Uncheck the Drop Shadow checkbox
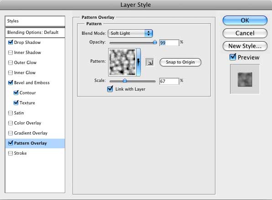The height and width of the screenshot is (200, 272). tap(10, 42)
